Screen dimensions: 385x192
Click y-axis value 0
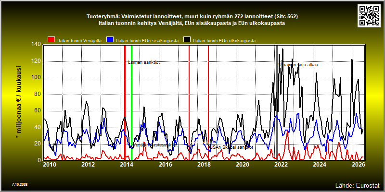pyautogui.click(x=39, y=160)
